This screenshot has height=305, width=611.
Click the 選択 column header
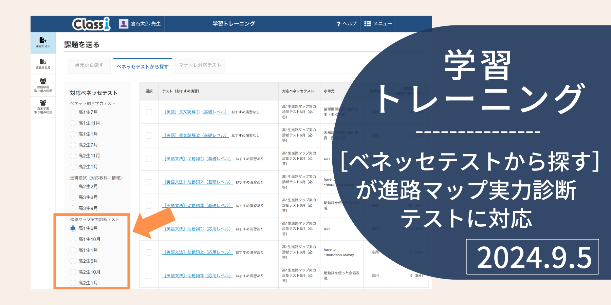[x=149, y=91]
